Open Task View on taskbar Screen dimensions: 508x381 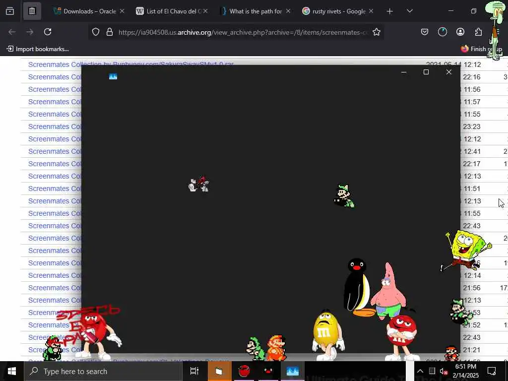click(194, 371)
